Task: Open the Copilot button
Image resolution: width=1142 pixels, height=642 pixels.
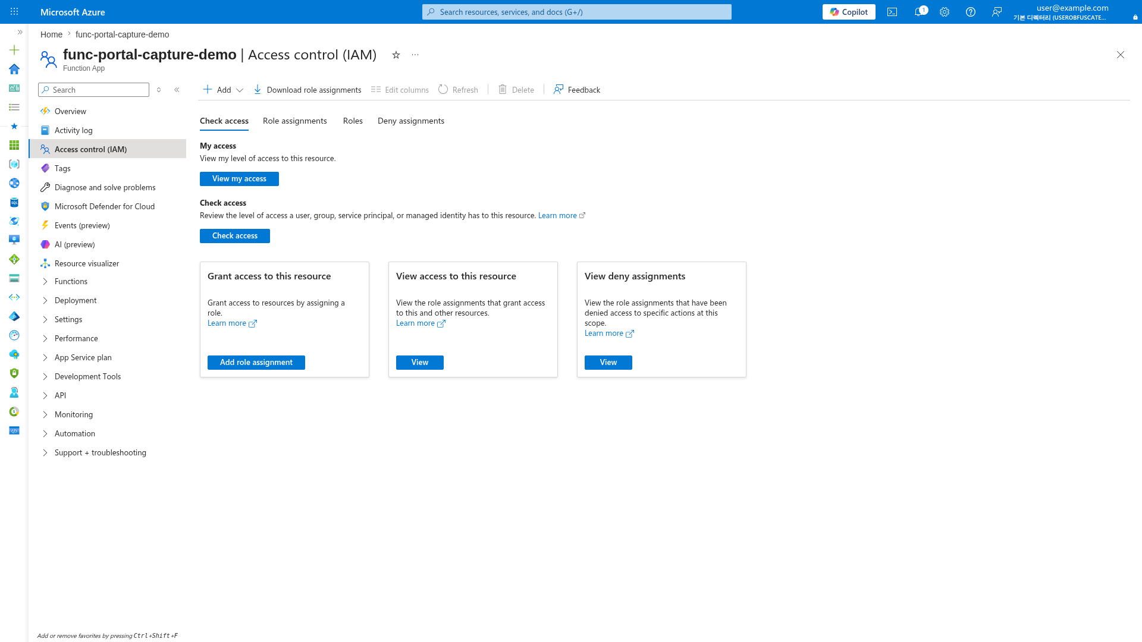Action: [849, 12]
